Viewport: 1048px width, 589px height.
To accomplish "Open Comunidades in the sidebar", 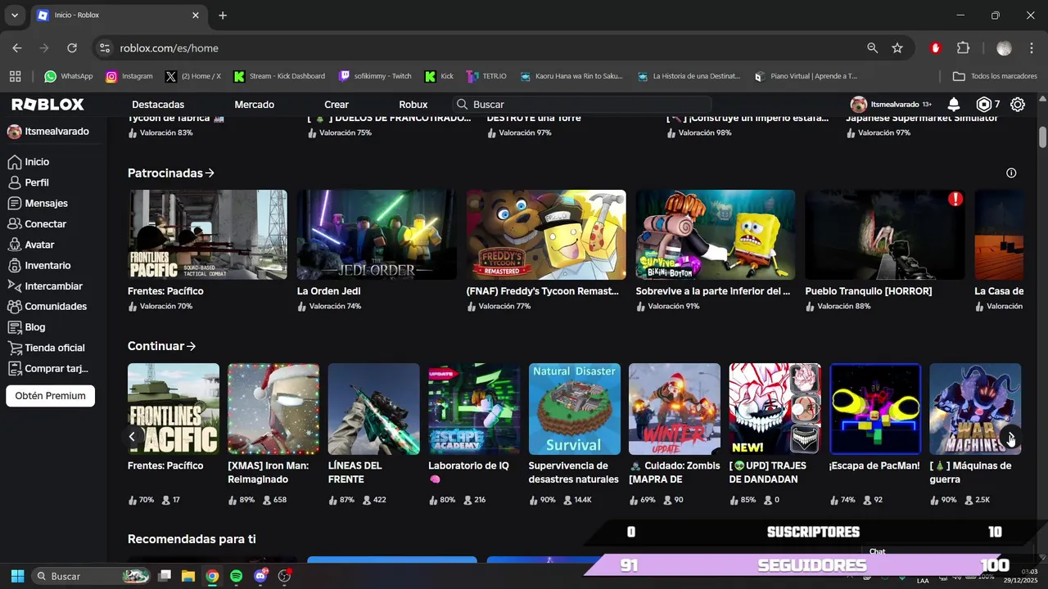I will (x=56, y=307).
